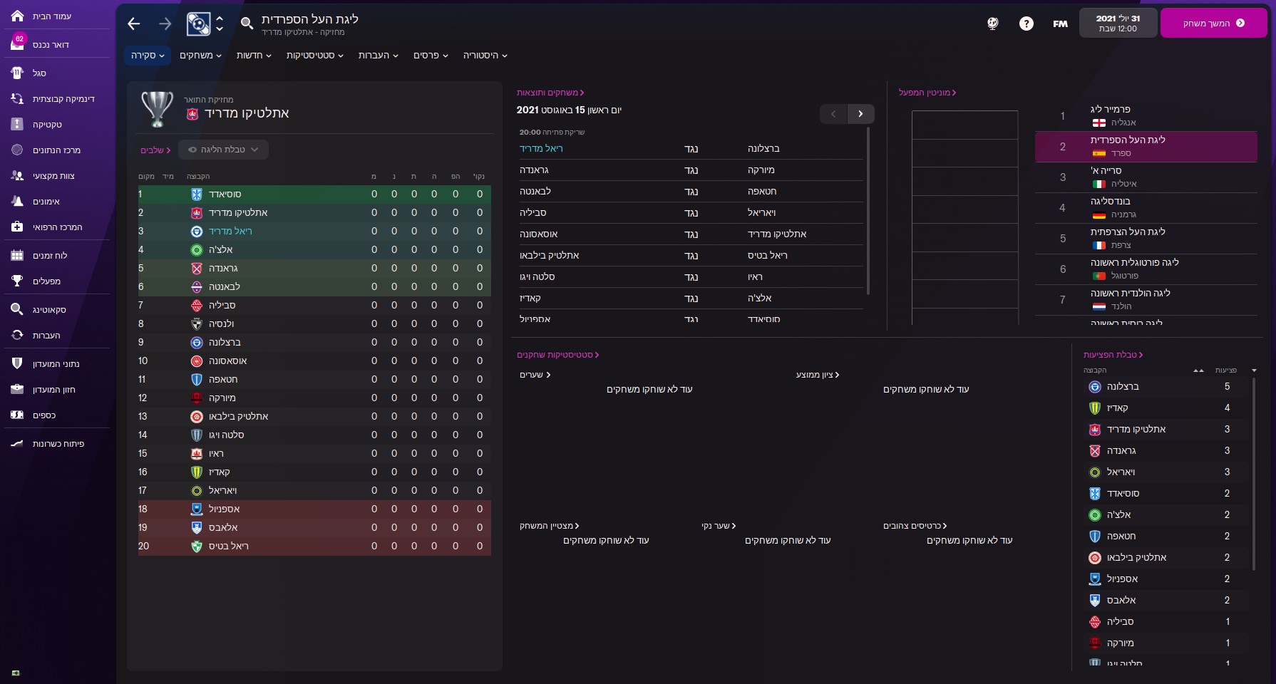
Task: Open the Transfers (העברות) icon
Action: [x=18, y=335]
